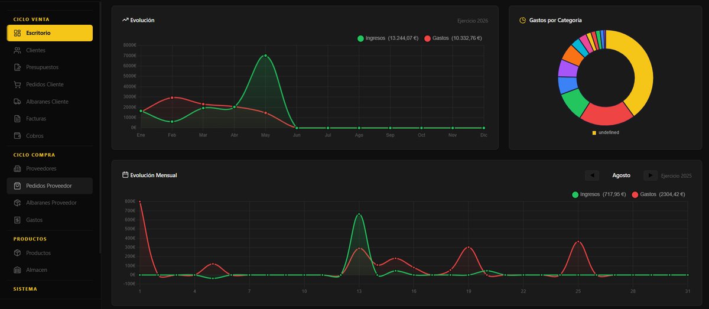Image resolution: width=709 pixels, height=309 pixels.
Task: Click the Cobros wallet icon
Action: 18,136
